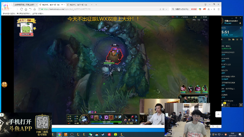Open the browser downloads icon

pos(214,9)
